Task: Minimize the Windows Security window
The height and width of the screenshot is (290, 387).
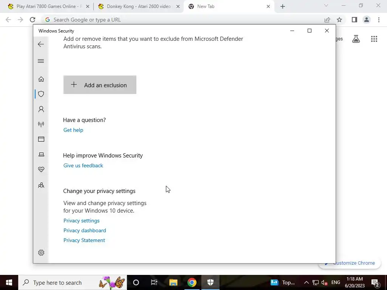Action: point(292,31)
